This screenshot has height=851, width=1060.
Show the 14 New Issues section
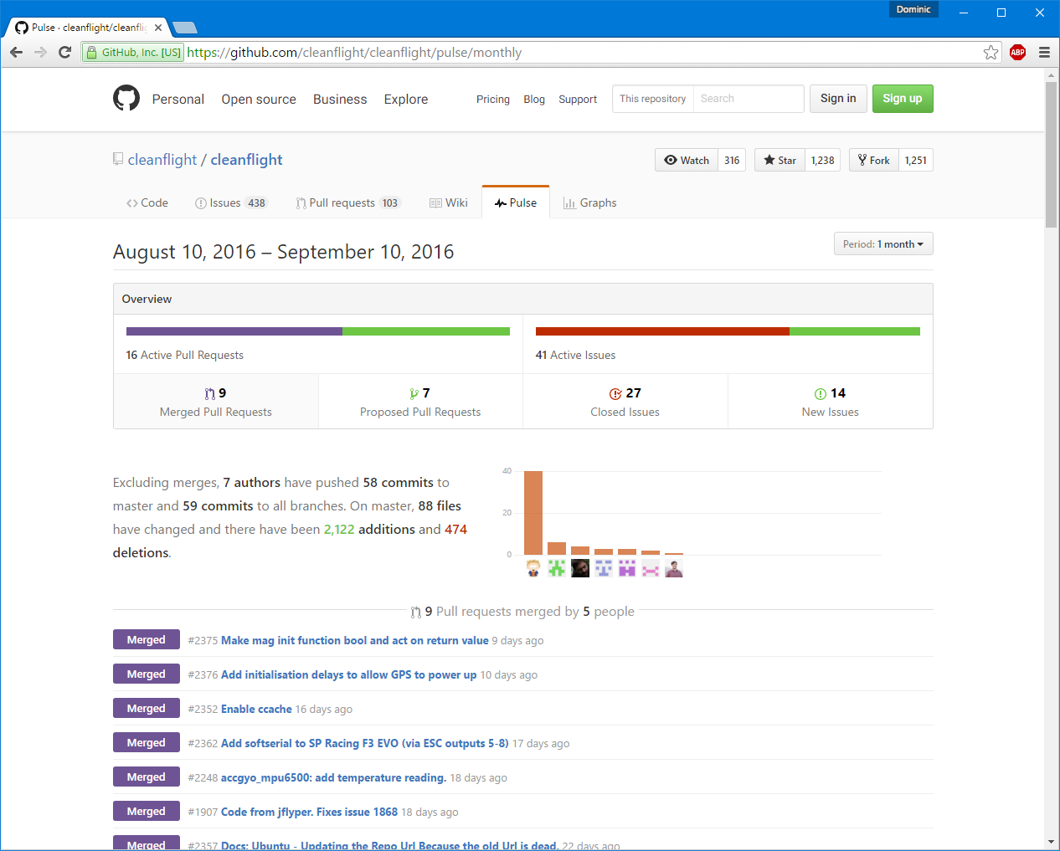tap(831, 402)
